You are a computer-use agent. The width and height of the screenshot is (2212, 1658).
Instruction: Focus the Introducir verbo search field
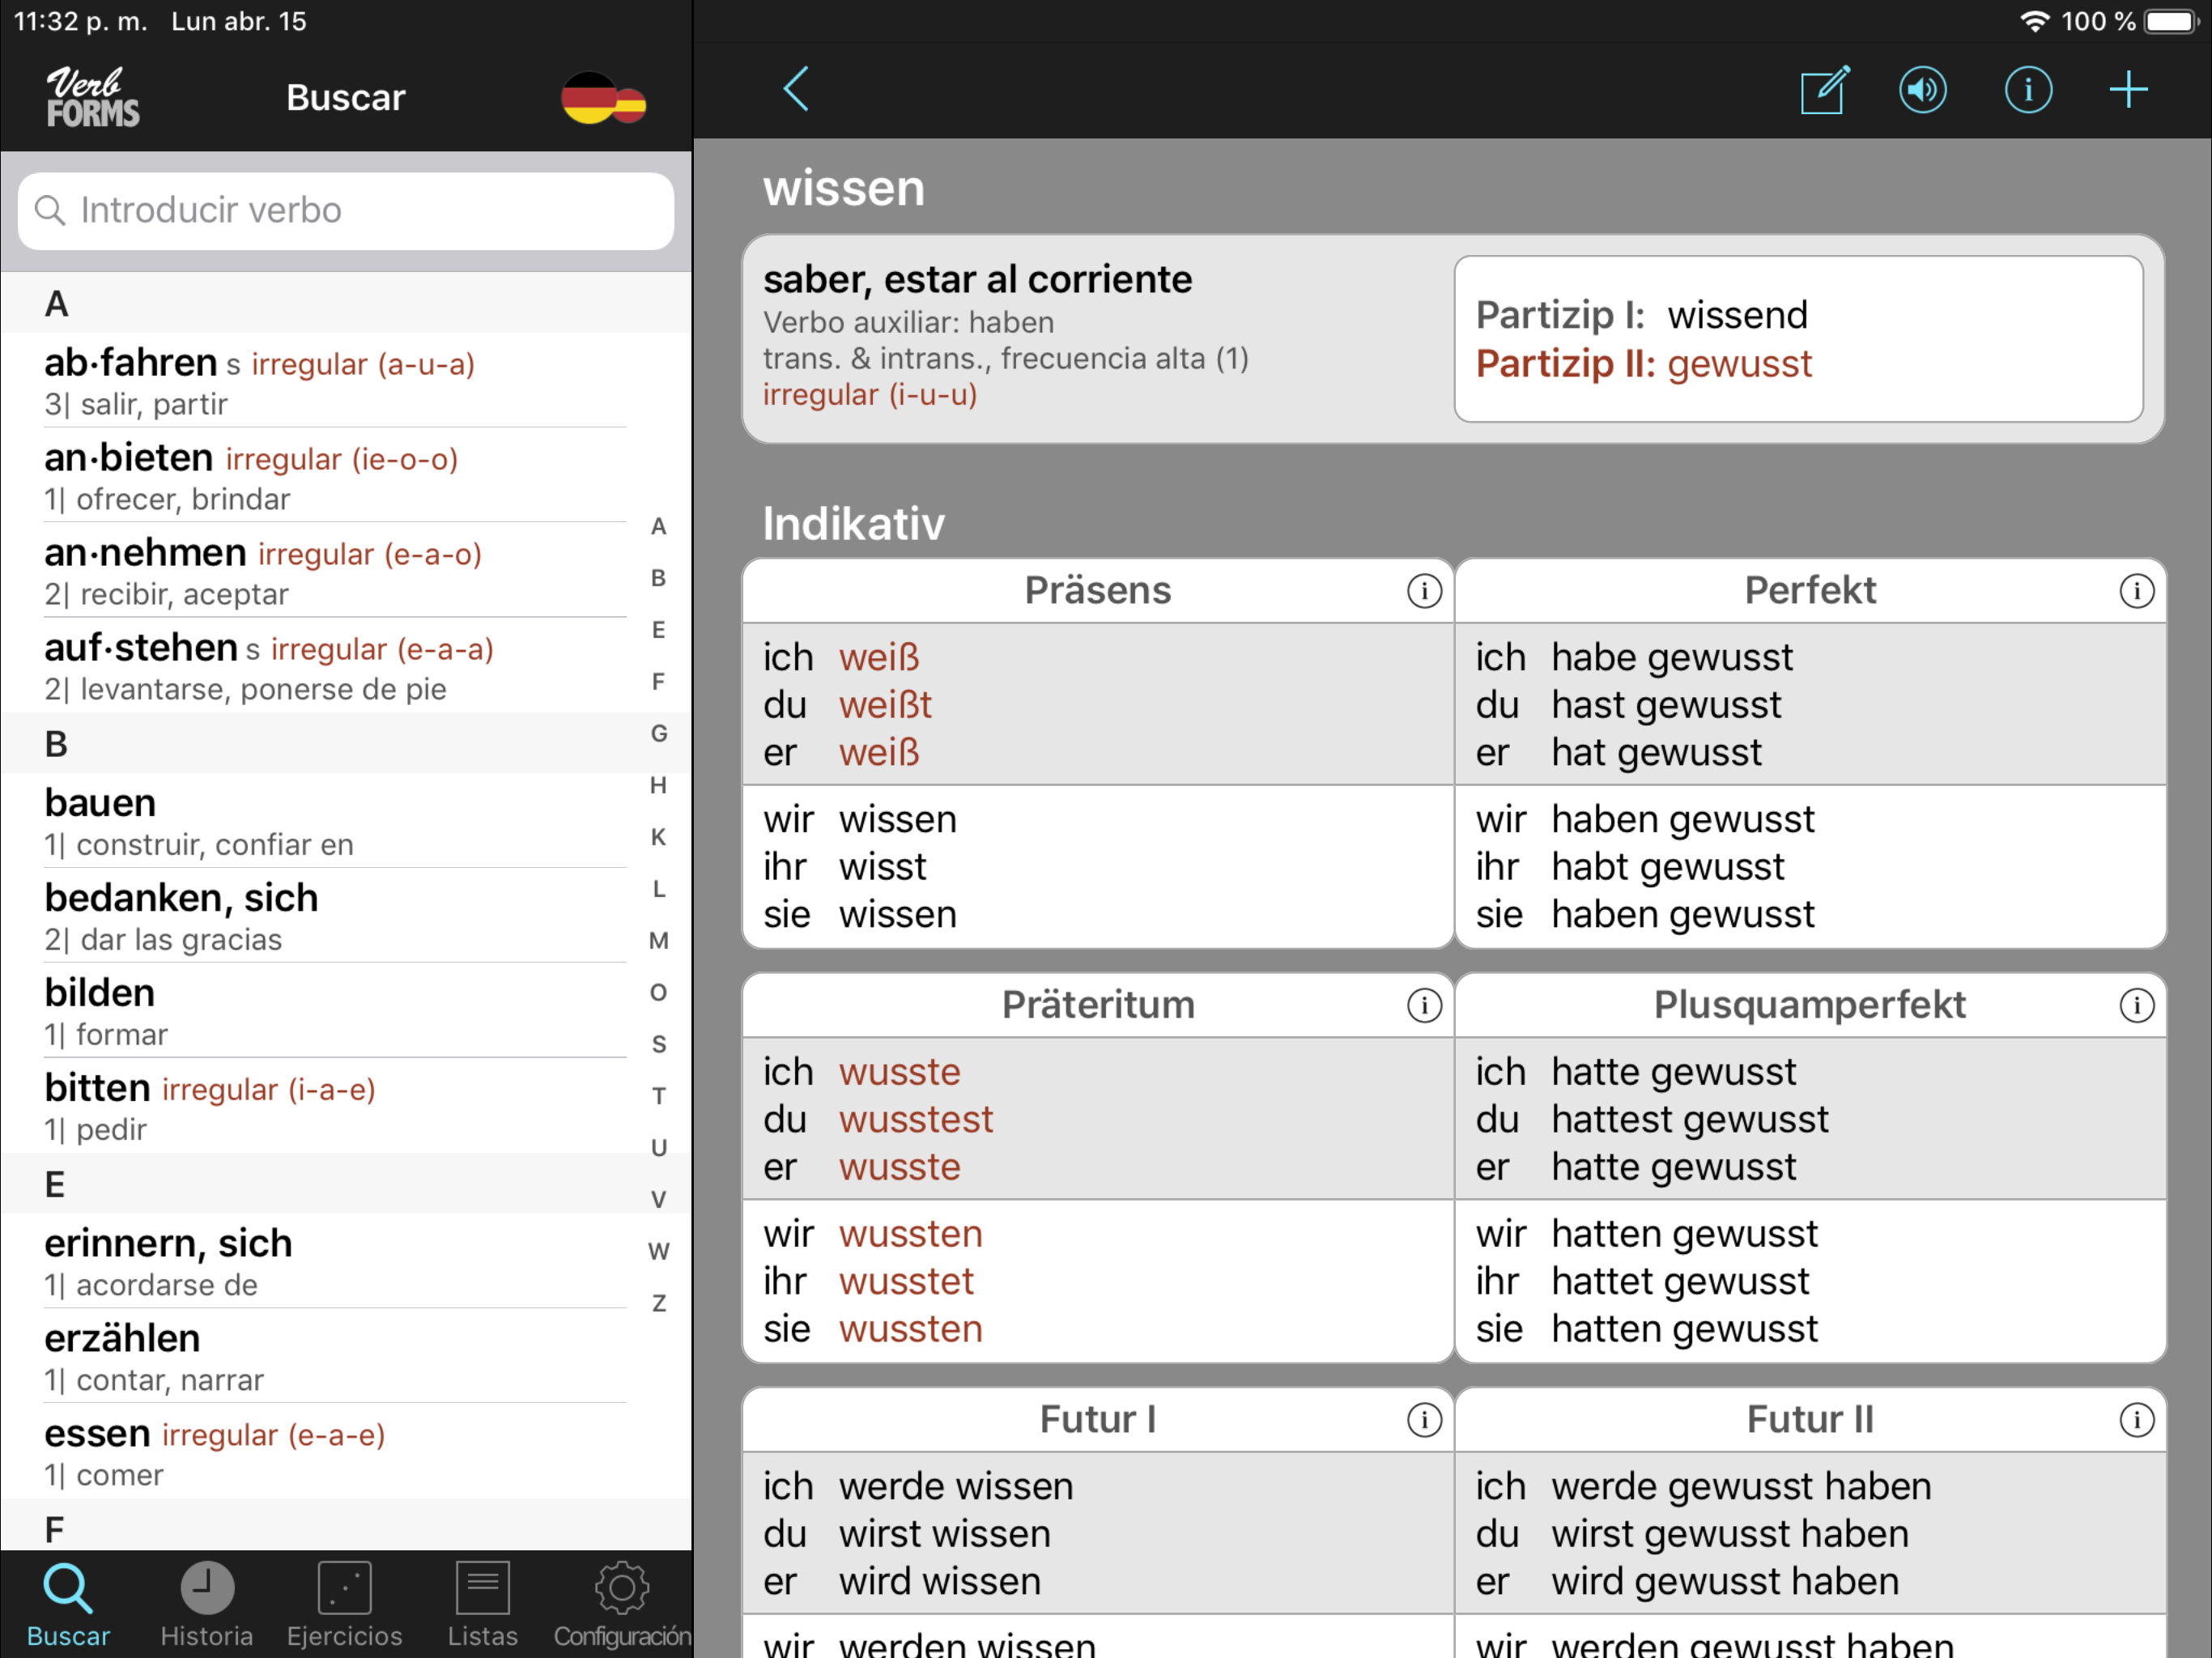[346, 211]
